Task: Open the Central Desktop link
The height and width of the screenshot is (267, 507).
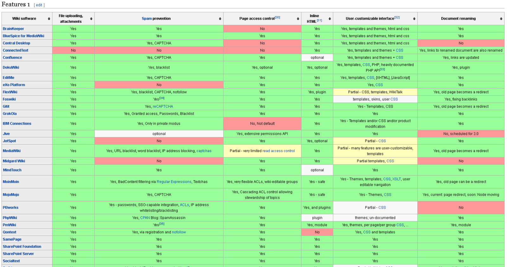Action: click(16, 43)
